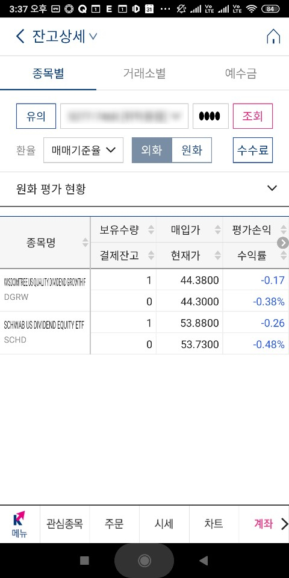Viewport: 289px width, 578px height.
Task: Tap the current price 53.7300
Action: [x=200, y=344]
